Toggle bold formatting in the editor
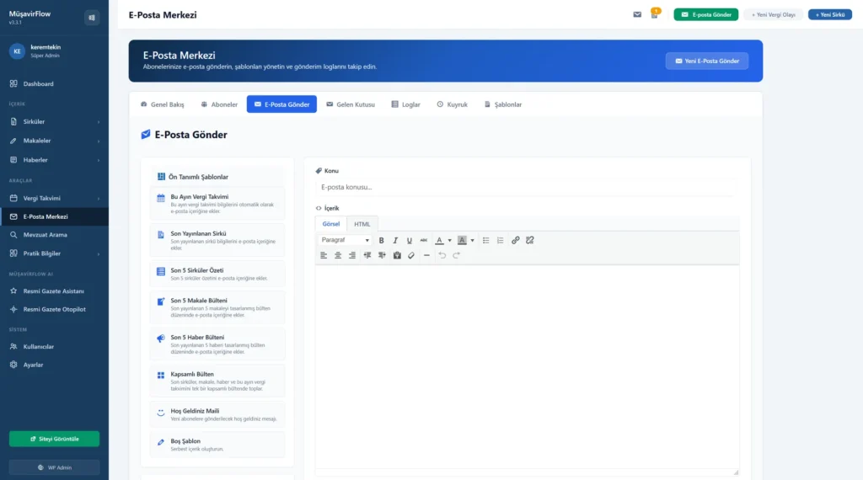The image size is (863, 480). pos(381,240)
